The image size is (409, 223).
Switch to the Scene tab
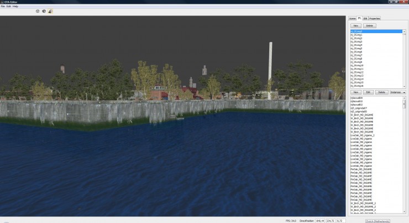click(353, 19)
